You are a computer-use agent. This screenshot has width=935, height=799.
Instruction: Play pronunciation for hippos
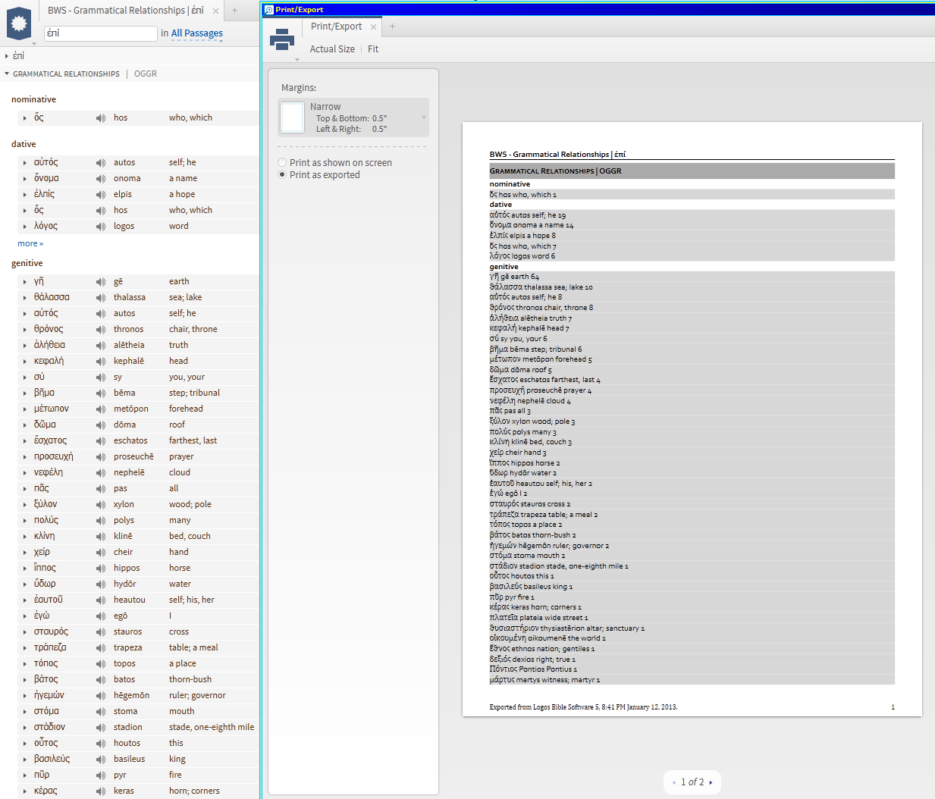click(x=101, y=569)
